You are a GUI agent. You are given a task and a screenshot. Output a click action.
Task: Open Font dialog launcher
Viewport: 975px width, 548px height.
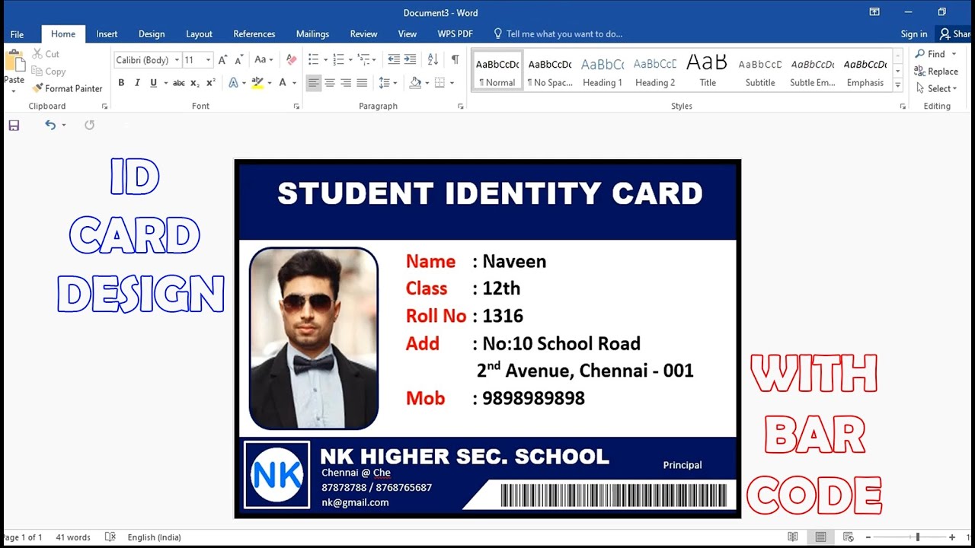click(296, 107)
